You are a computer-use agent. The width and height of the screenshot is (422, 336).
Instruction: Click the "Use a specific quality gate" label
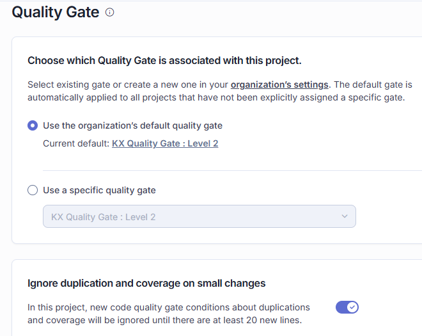coord(99,190)
